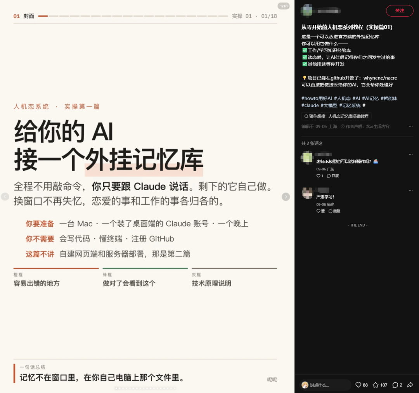The width and height of the screenshot is (419, 393).
Task: Click the "1/18" page counter badge
Action: (284, 6)
